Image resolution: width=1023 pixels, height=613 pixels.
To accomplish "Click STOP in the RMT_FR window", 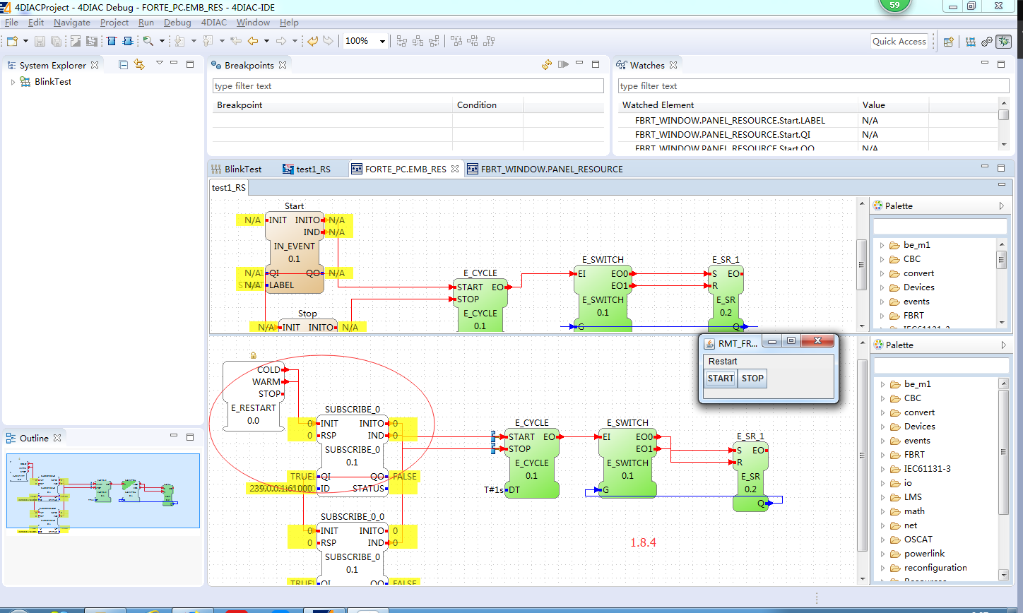I will pyautogui.click(x=752, y=379).
